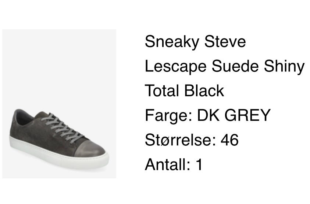Click the word Steve in brand name

(x=225, y=41)
